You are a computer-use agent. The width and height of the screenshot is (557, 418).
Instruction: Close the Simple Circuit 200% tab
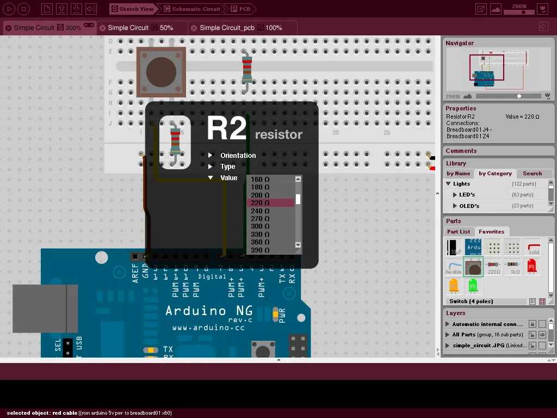coord(8,28)
